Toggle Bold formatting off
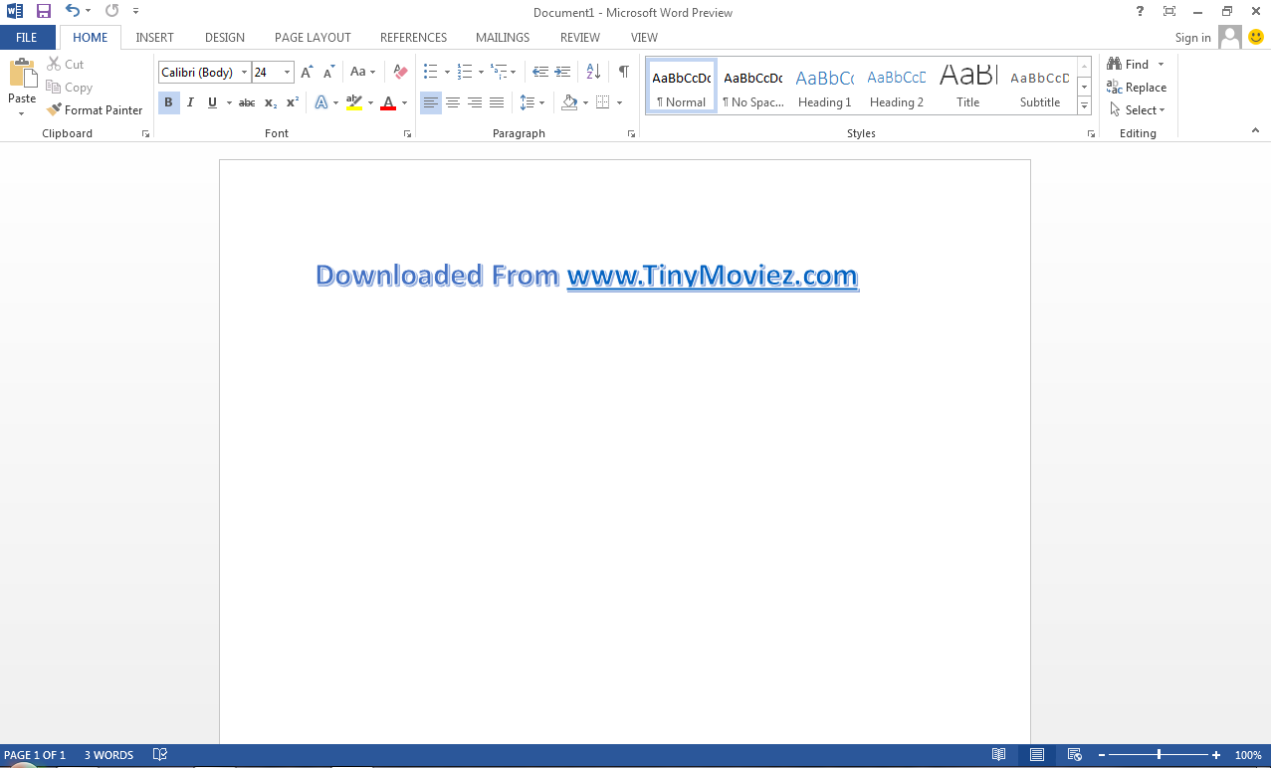 pos(168,102)
